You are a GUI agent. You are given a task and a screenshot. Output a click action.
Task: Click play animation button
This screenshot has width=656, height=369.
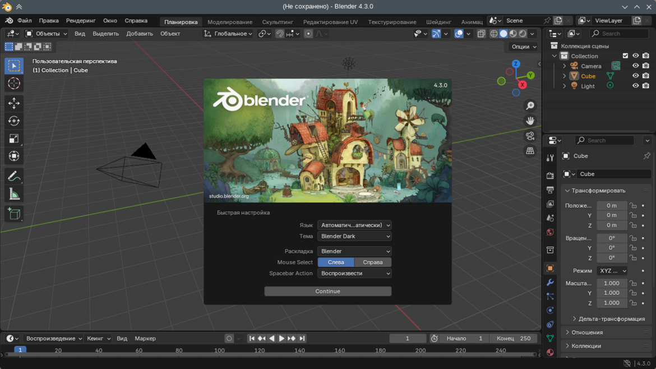click(x=281, y=339)
